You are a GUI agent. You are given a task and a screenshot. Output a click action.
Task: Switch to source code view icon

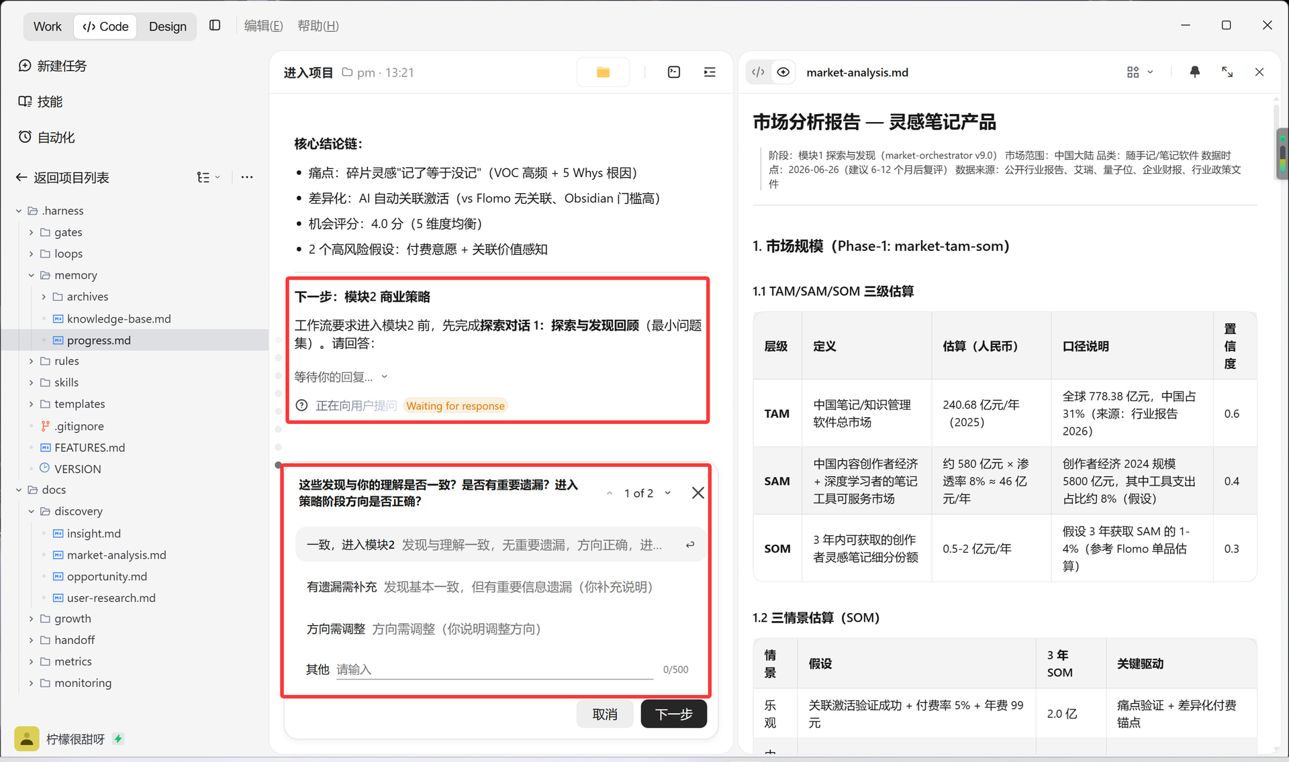tap(758, 72)
